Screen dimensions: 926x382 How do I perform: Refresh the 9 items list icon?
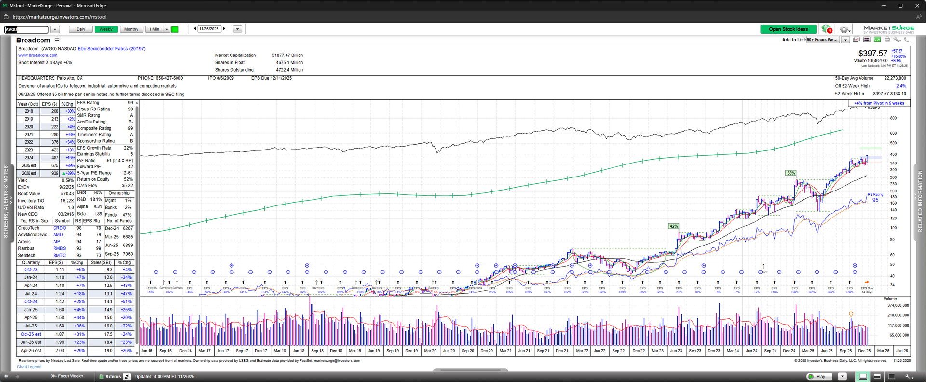127,376
